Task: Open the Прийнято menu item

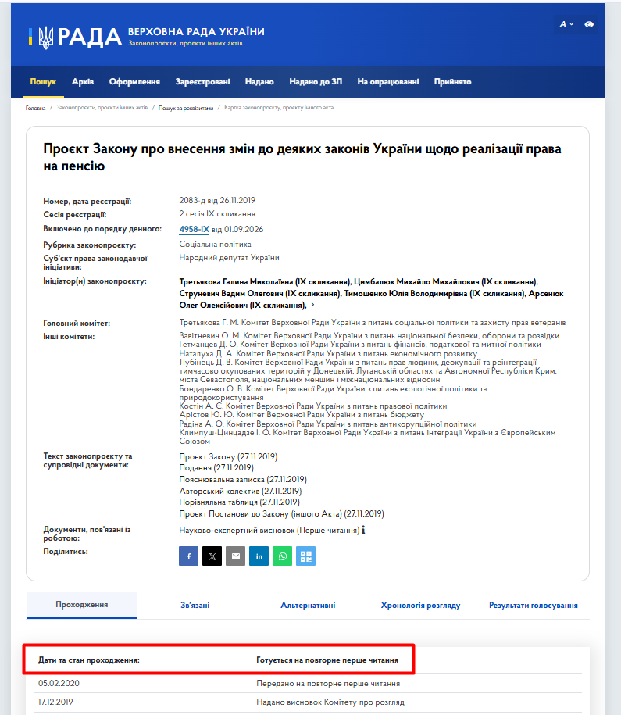Action: pos(453,81)
